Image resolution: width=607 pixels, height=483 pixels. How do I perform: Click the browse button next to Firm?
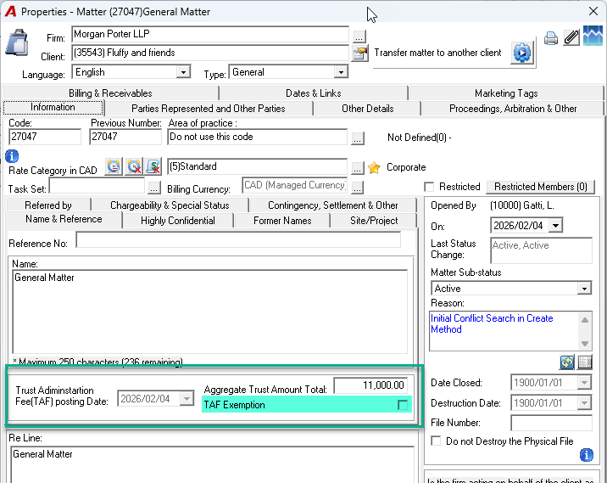(359, 37)
